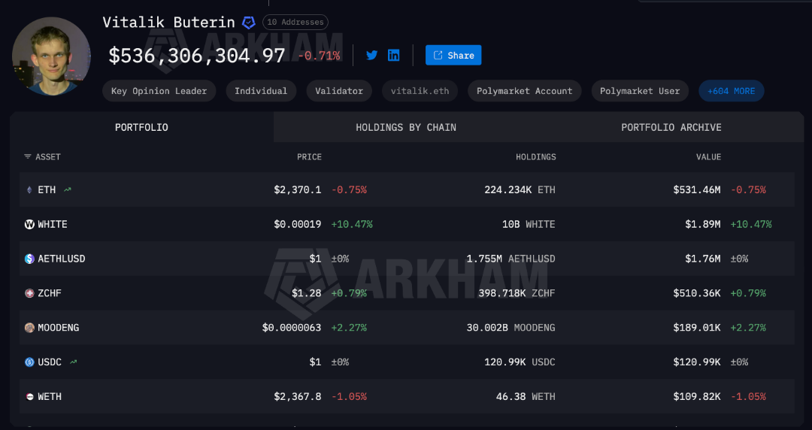Click the ETH coin icon

(x=29, y=190)
